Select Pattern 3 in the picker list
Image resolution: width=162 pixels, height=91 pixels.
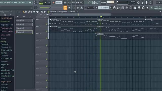pyautogui.click(x=24, y=28)
